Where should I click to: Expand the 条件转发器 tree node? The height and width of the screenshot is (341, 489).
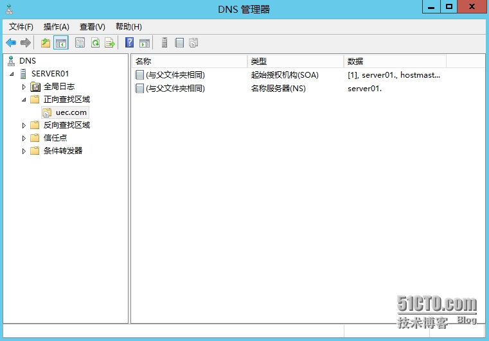pyautogui.click(x=24, y=151)
